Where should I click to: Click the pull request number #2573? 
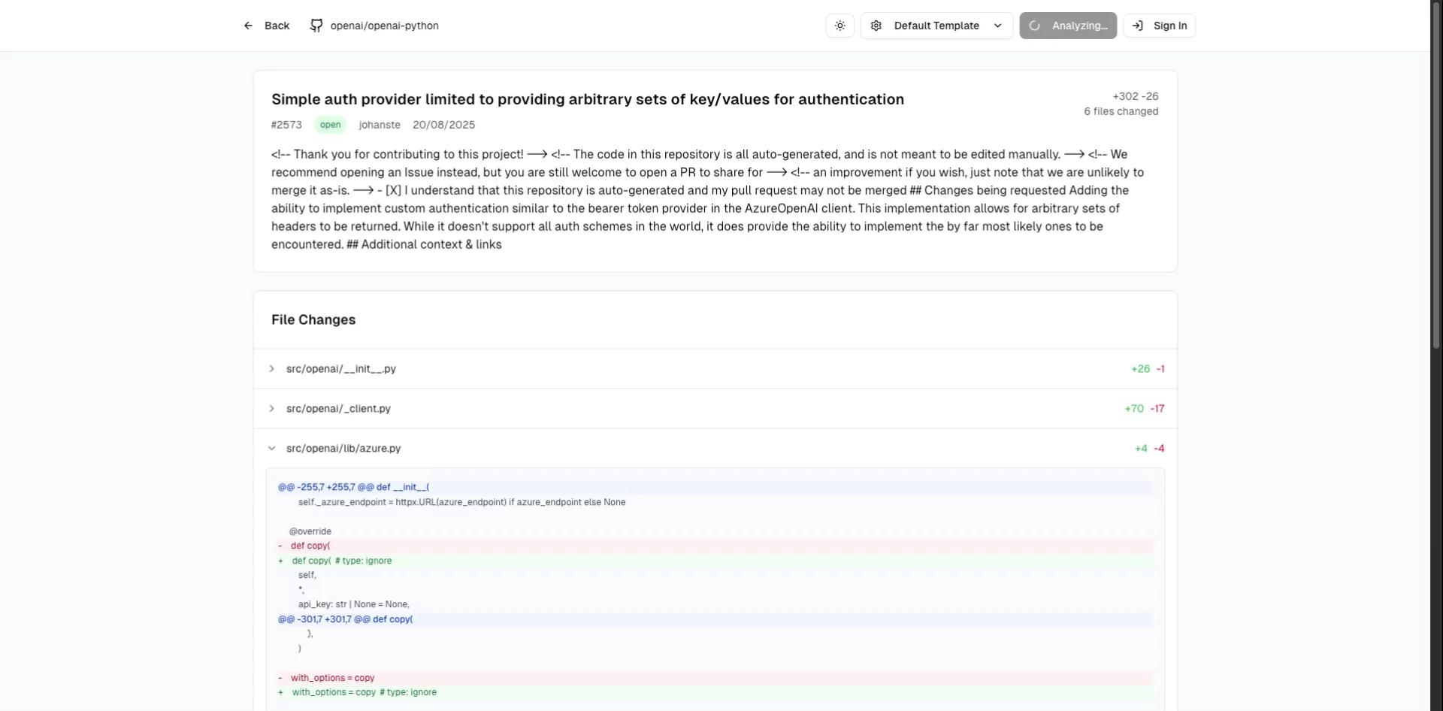(x=286, y=125)
